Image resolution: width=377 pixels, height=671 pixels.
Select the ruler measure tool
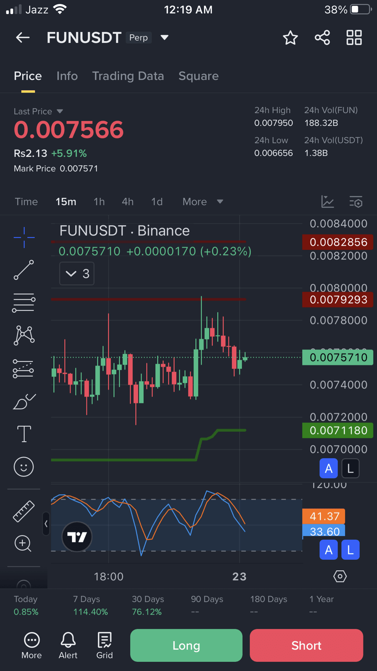click(x=24, y=511)
